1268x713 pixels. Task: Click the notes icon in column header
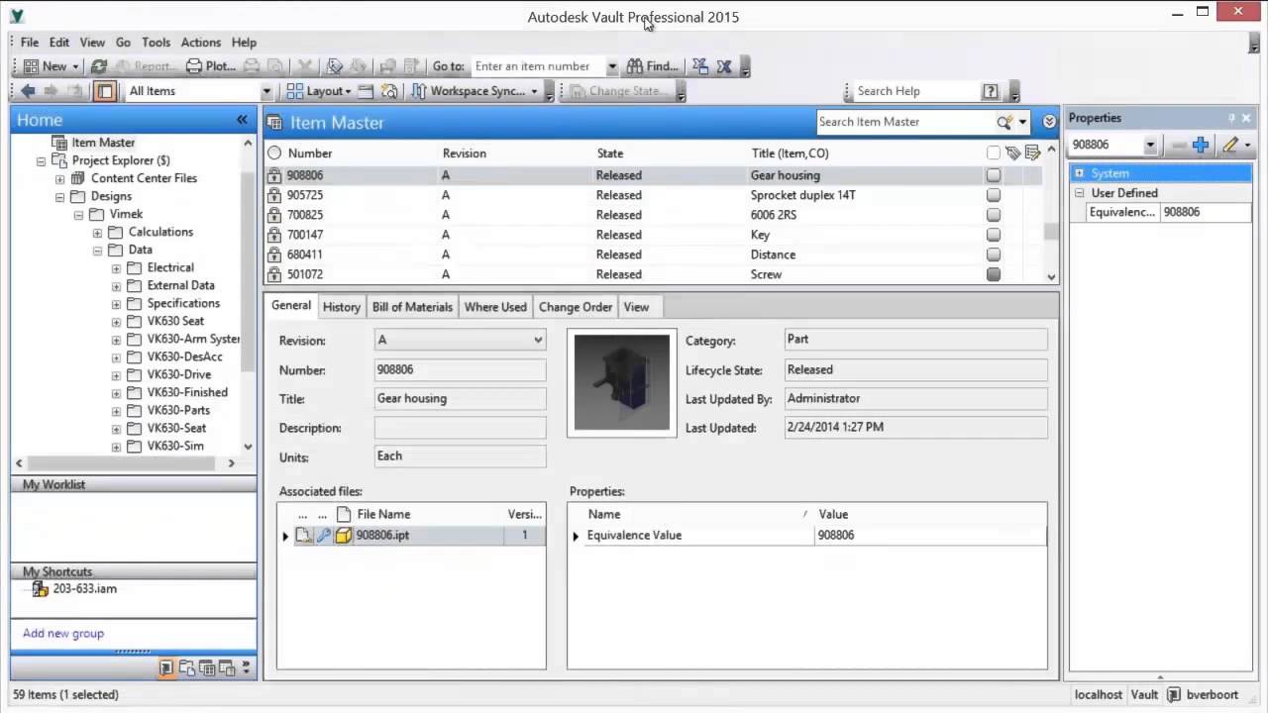pos(1032,153)
